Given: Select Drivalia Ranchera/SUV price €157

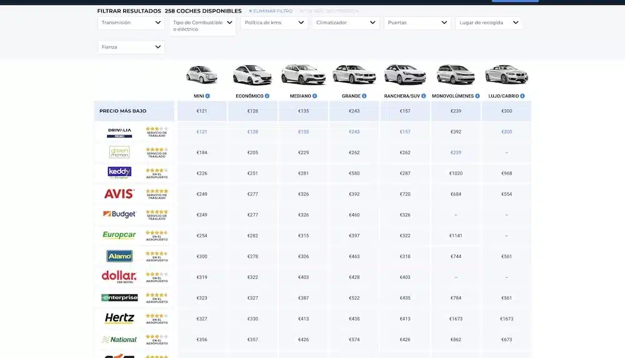Looking at the screenshot, I should (405, 132).
